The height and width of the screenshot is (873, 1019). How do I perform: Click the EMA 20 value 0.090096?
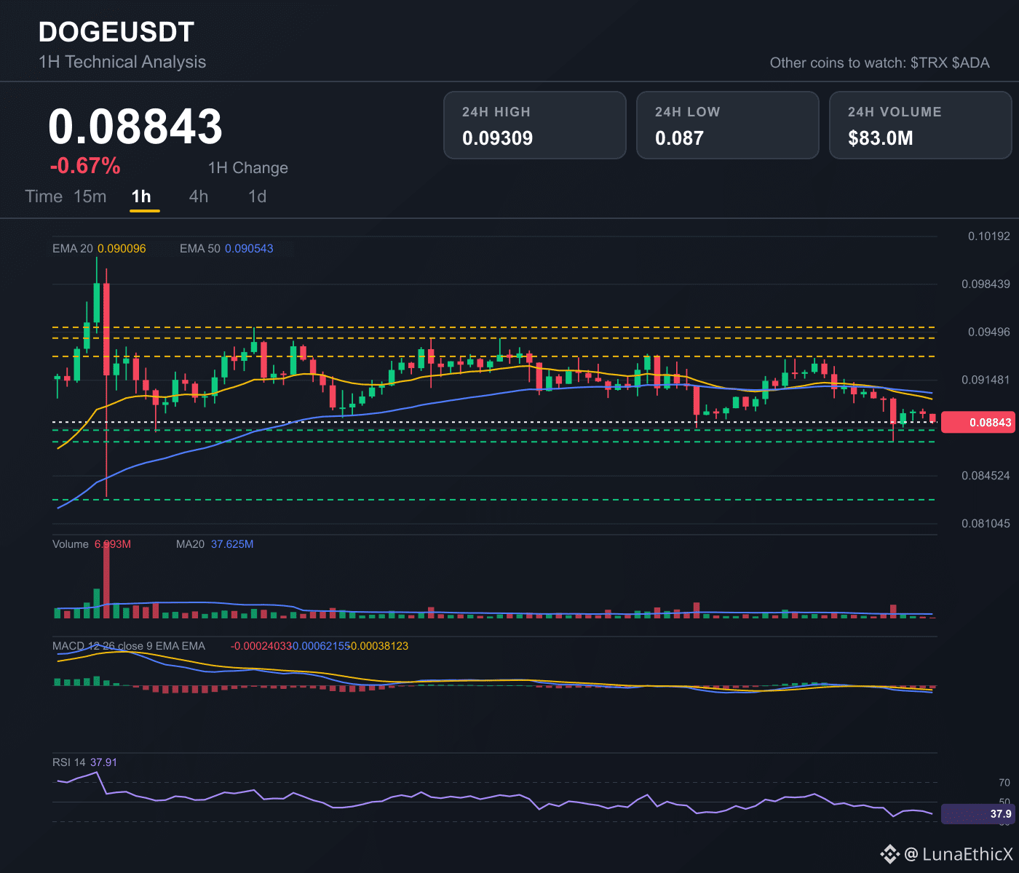click(x=122, y=249)
